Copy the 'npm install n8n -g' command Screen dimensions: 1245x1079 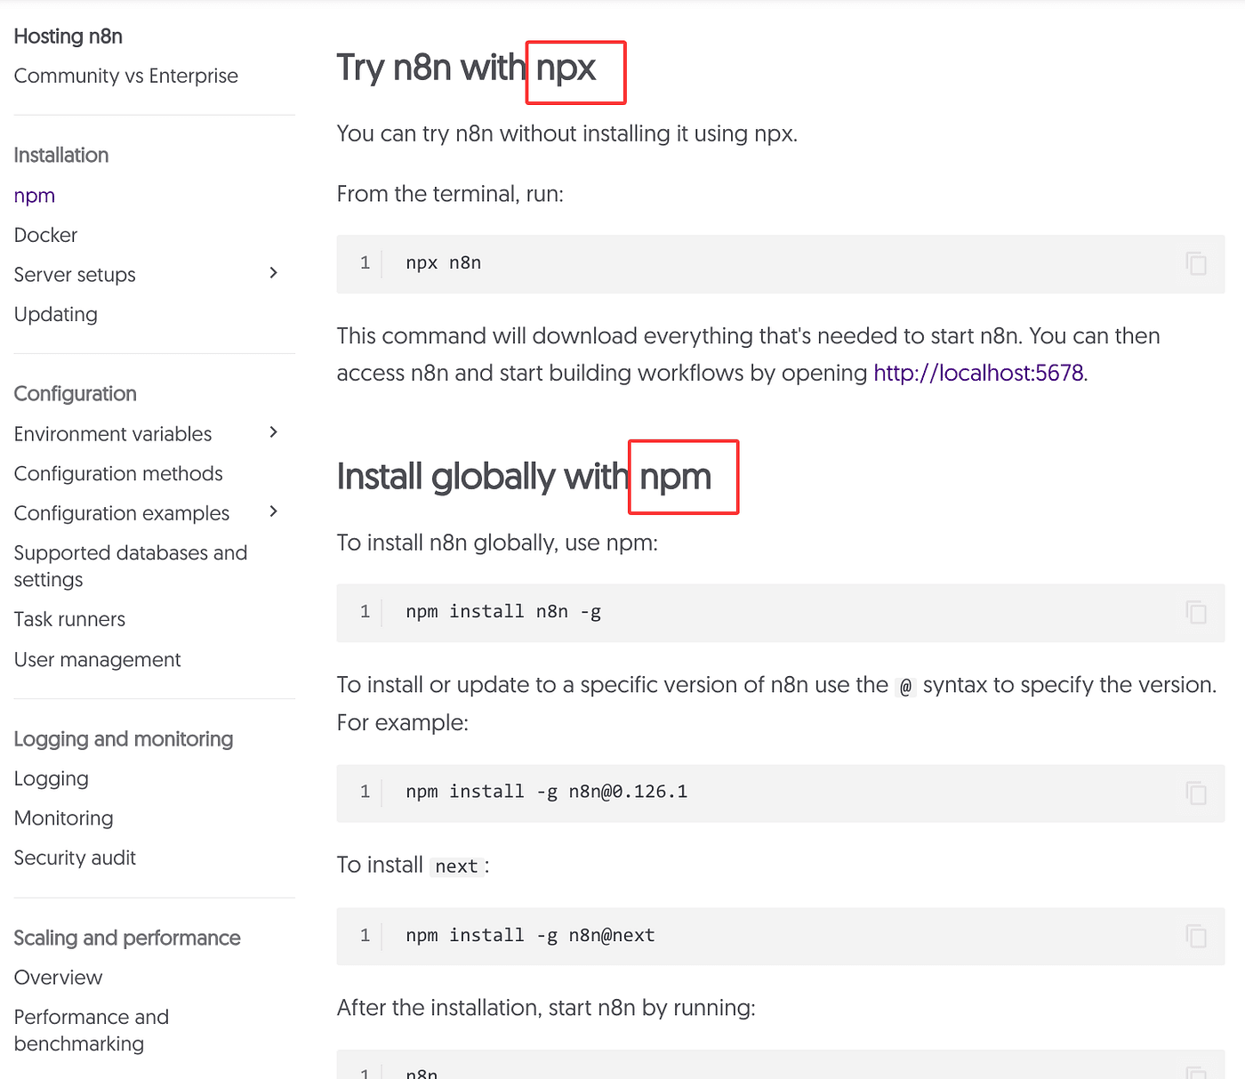1196,612
